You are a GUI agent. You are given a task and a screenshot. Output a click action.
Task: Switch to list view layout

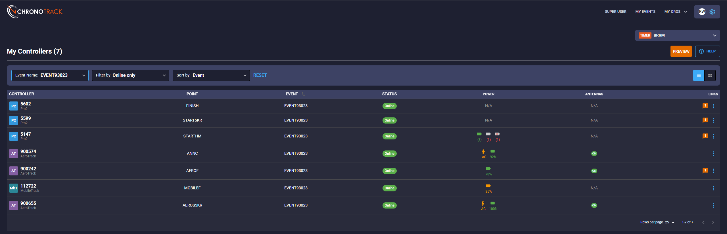tap(699, 75)
